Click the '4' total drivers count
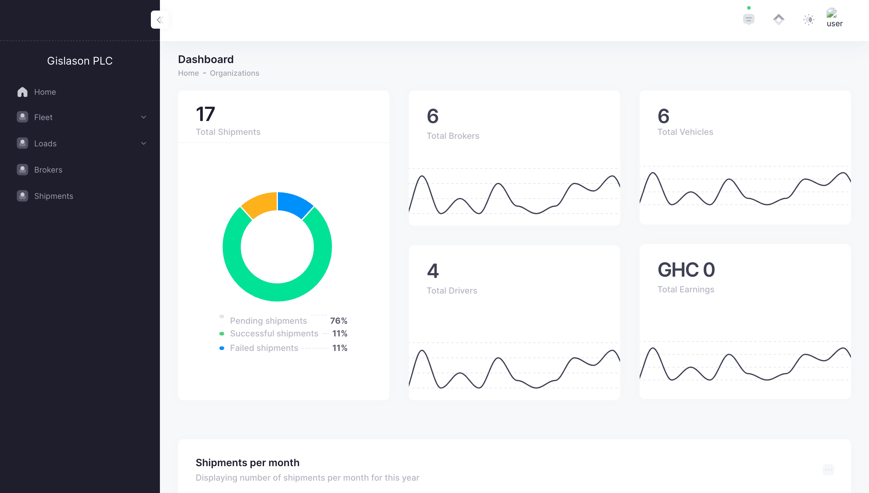Viewport: 869px width, 493px height. coord(433,271)
